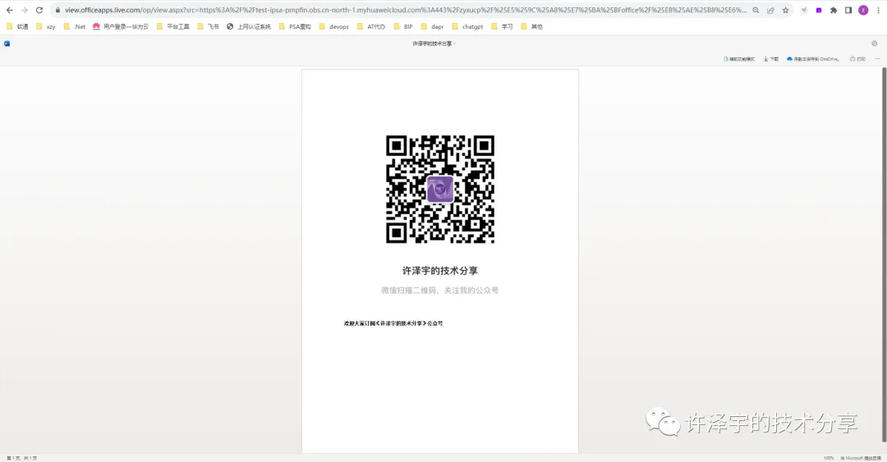Go back to the previous page

click(x=10, y=10)
